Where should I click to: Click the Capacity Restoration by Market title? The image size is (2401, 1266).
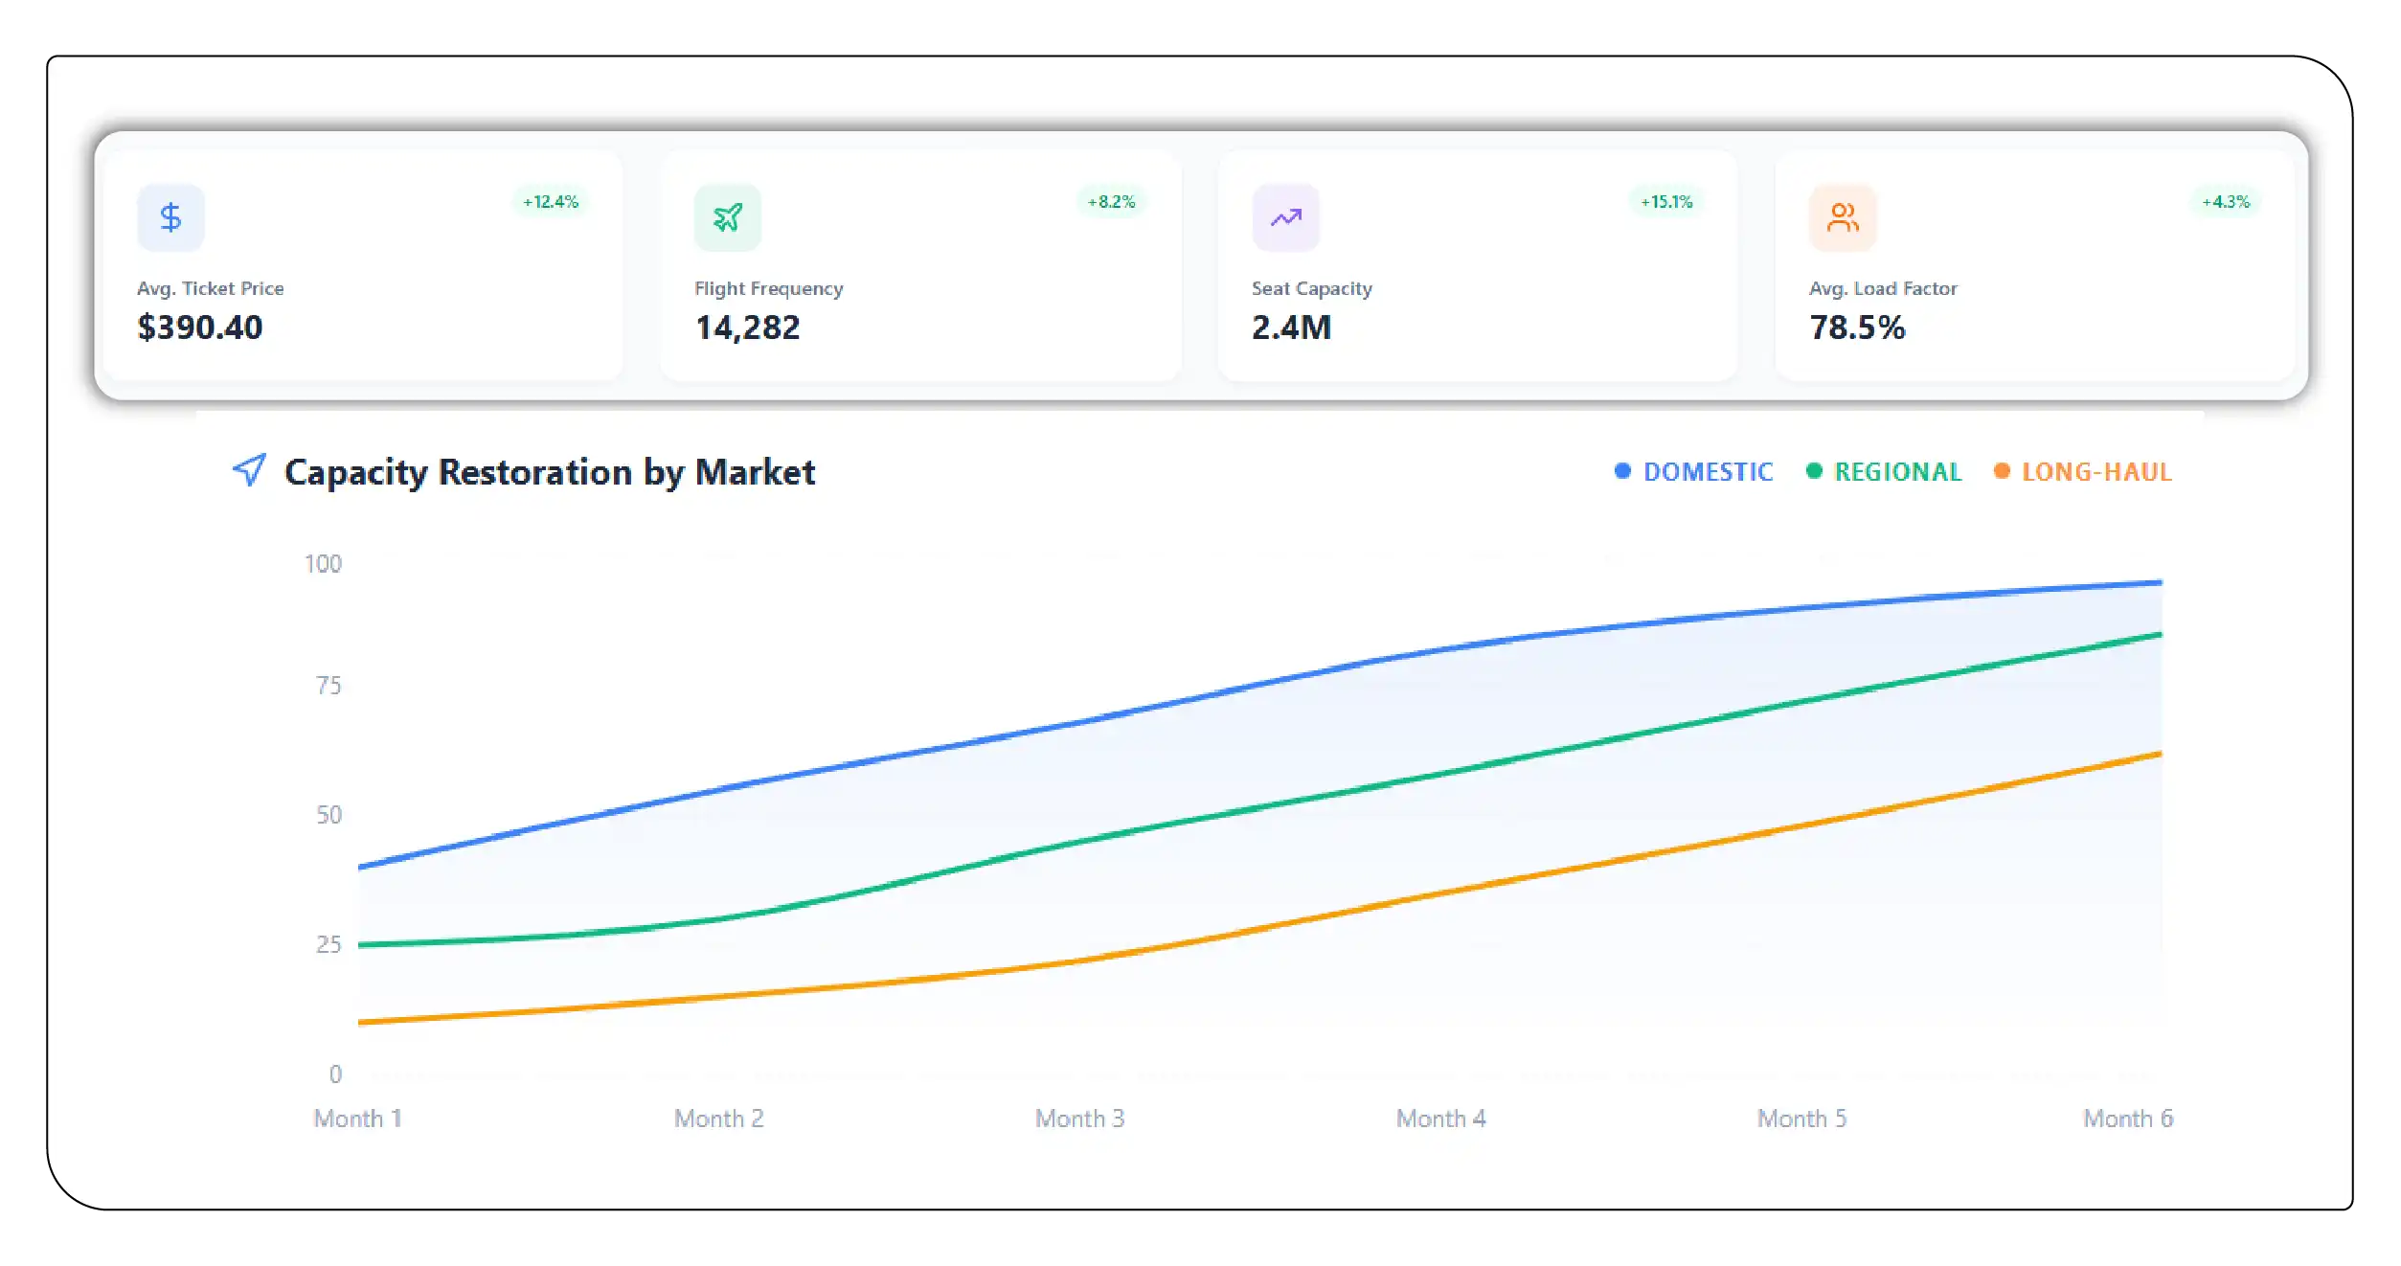click(550, 472)
